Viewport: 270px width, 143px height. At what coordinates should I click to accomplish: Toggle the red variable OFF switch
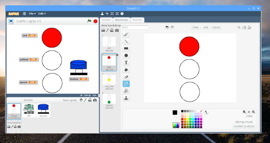pyautogui.click(x=32, y=36)
